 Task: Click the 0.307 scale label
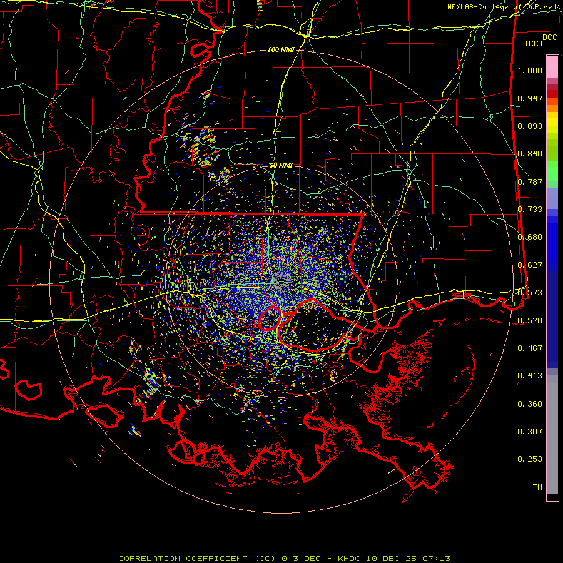[530, 432]
